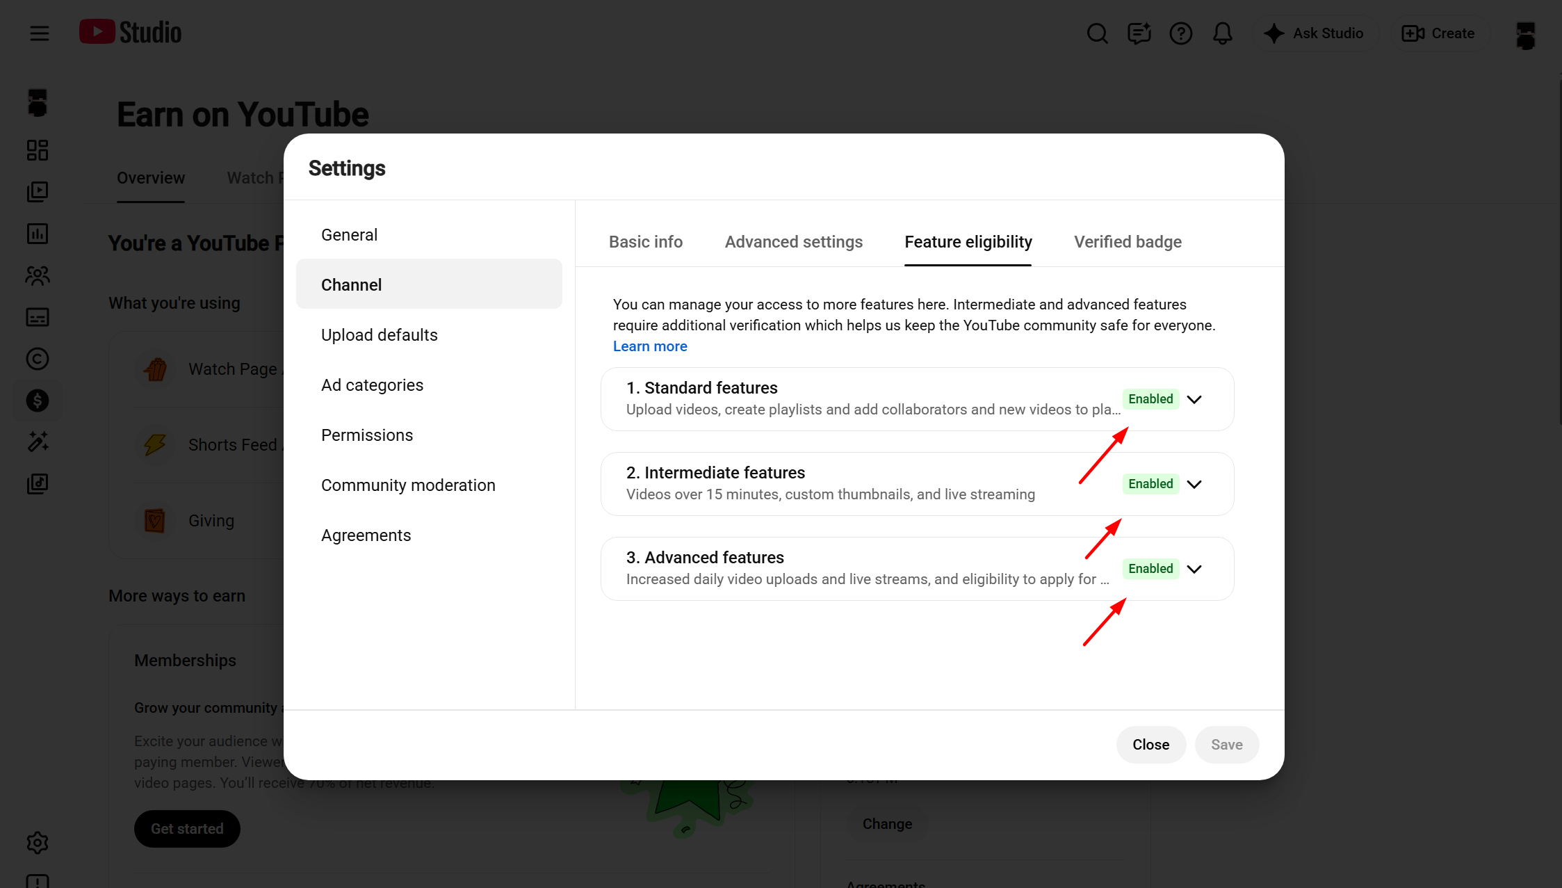
Task: Click the Ask Studio button
Action: [x=1316, y=33]
